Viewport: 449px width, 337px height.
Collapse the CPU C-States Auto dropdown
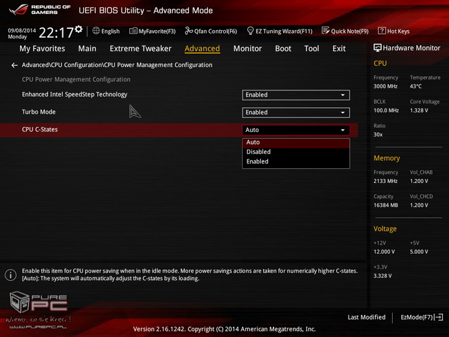click(x=296, y=130)
